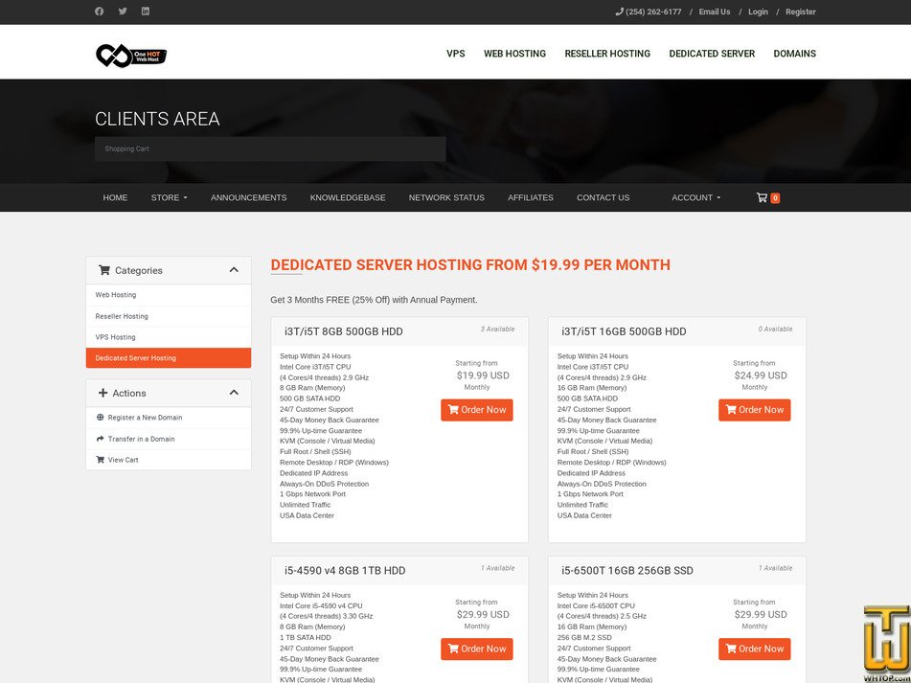The width and height of the screenshot is (911, 683).
Task: Select Dedicated Server Hosting category
Action: (169, 357)
